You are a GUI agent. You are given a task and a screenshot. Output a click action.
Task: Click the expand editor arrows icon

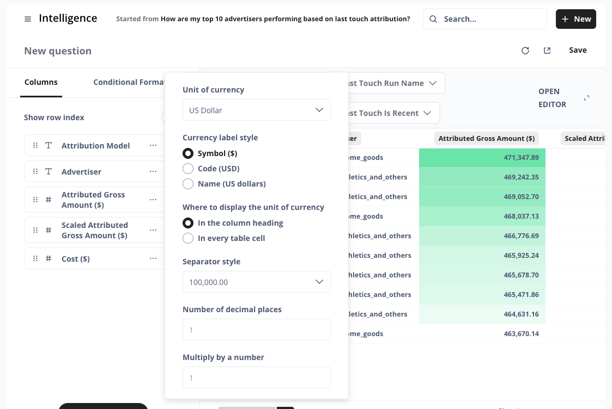click(586, 98)
